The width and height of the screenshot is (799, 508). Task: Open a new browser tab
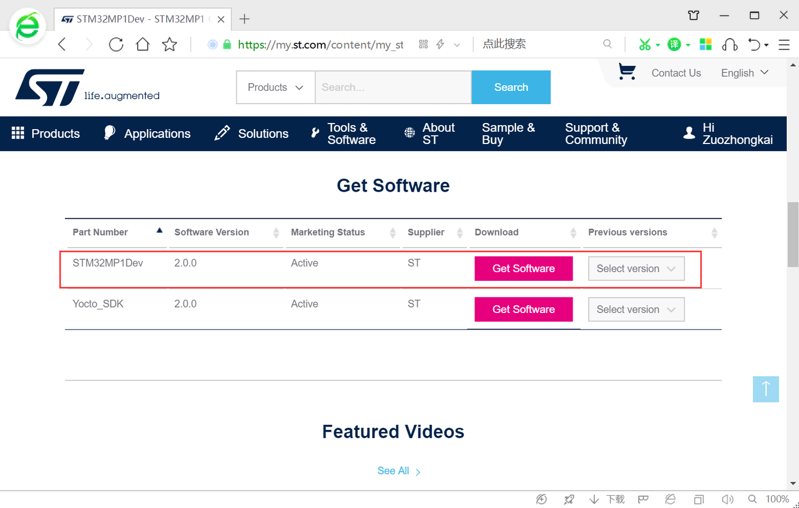click(244, 19)
